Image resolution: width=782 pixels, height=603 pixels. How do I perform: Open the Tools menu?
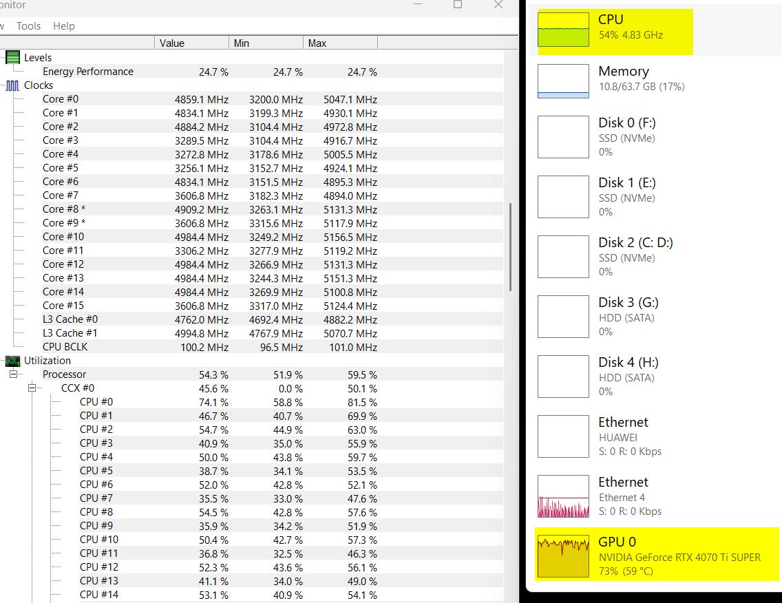(x=29, y=26)
